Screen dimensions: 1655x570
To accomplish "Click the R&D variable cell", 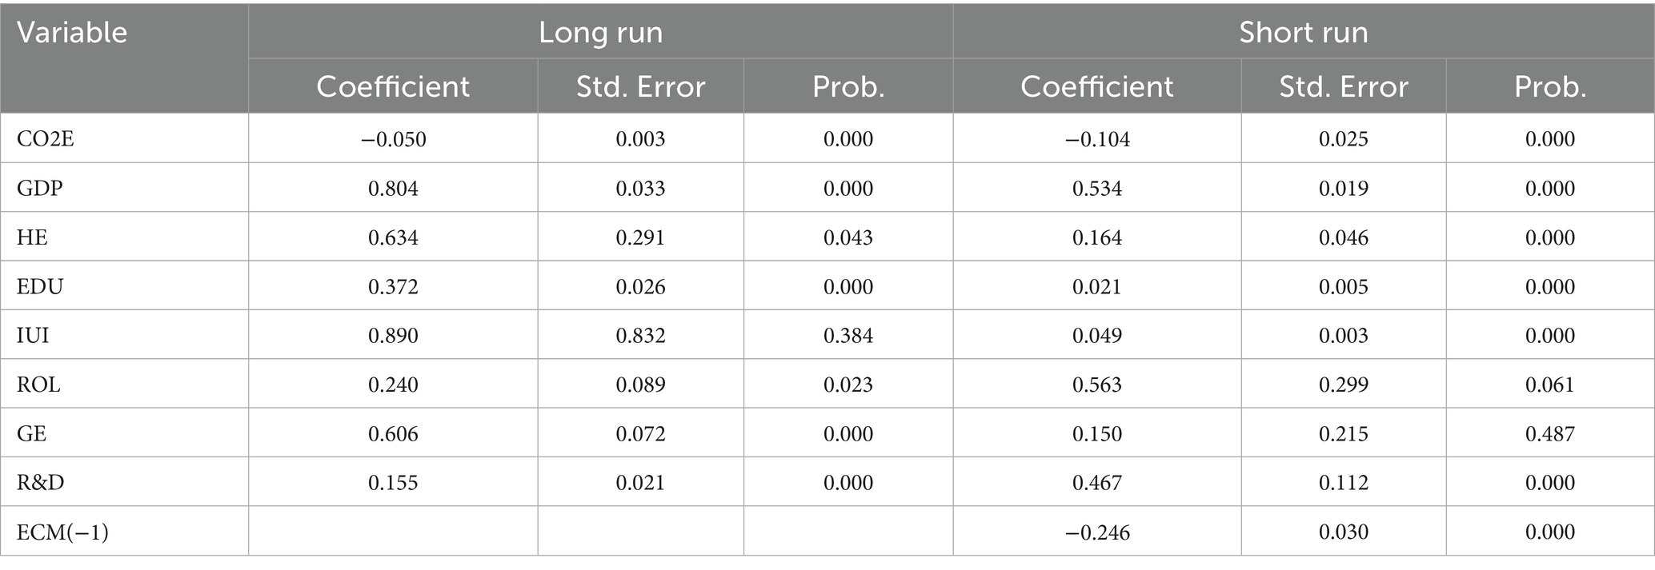I will (x=40, y=483).
